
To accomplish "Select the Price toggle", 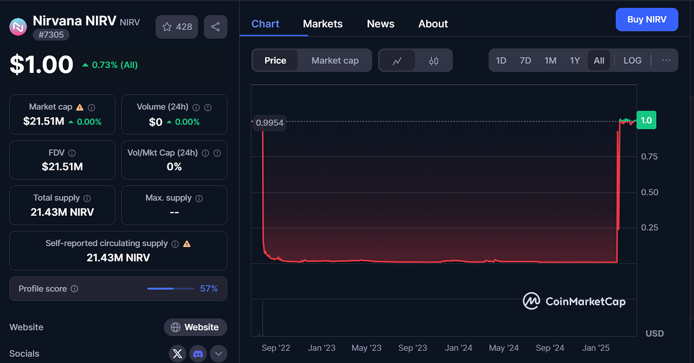I will [276, 60].
